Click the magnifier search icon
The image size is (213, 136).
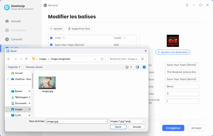(x=142, y=59)
